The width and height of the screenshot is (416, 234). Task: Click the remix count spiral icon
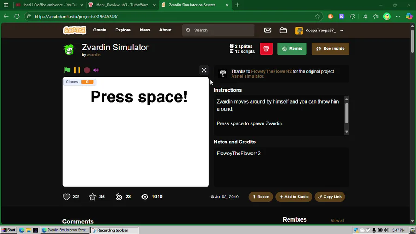[x=119, y=197]
